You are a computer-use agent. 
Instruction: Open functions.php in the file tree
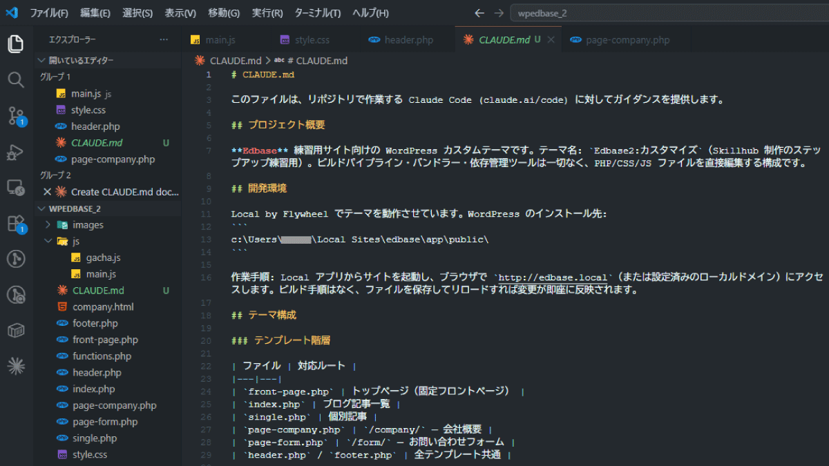point(108,356)
